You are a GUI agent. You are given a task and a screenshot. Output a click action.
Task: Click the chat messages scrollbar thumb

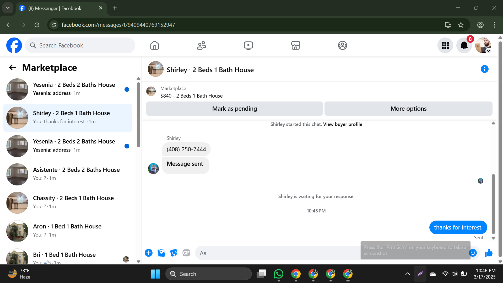pyautogui.click(x=493, y=204)
